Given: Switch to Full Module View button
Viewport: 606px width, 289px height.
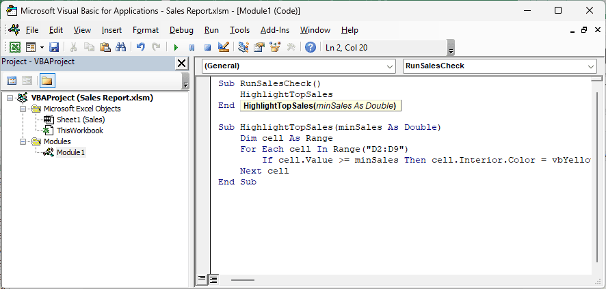Looking at the screenshot, I should click(x=213, y=279).
